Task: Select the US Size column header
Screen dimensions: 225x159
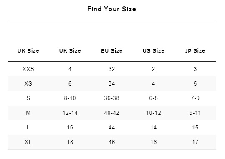Action: tap(154, 51)
